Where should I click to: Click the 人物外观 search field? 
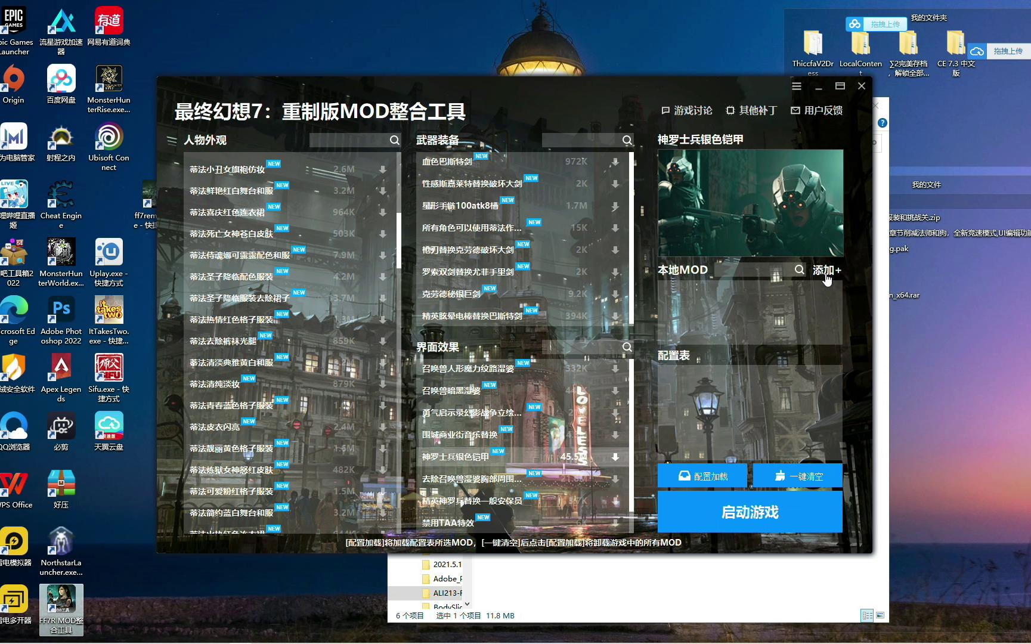348,140
